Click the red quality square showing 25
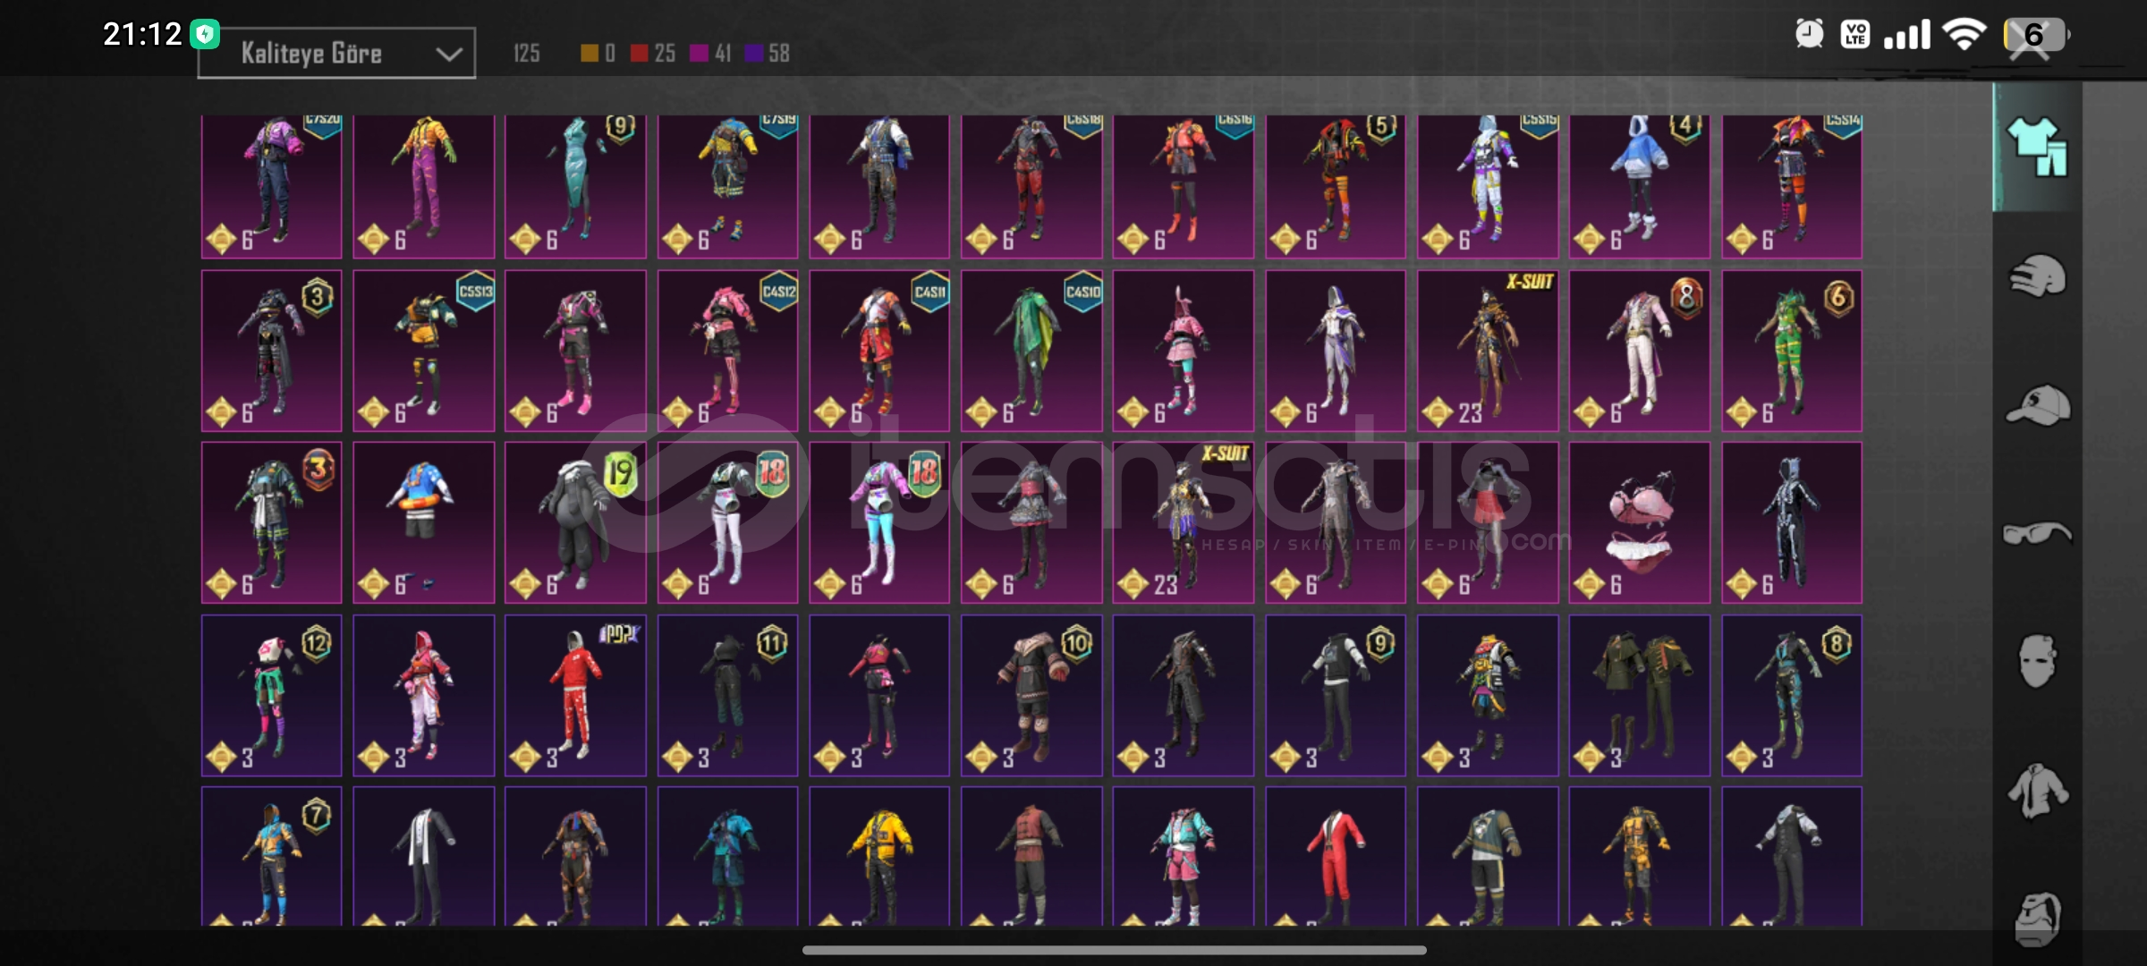 pos(639,54)
